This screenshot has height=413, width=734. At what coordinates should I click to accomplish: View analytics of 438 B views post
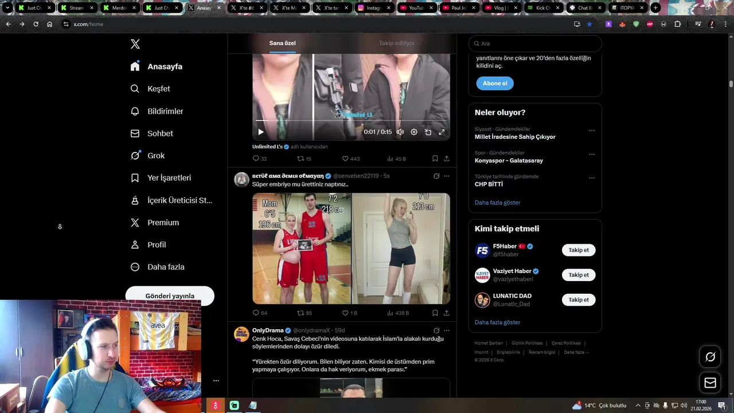pyautogui.click(x=398, y=313)
